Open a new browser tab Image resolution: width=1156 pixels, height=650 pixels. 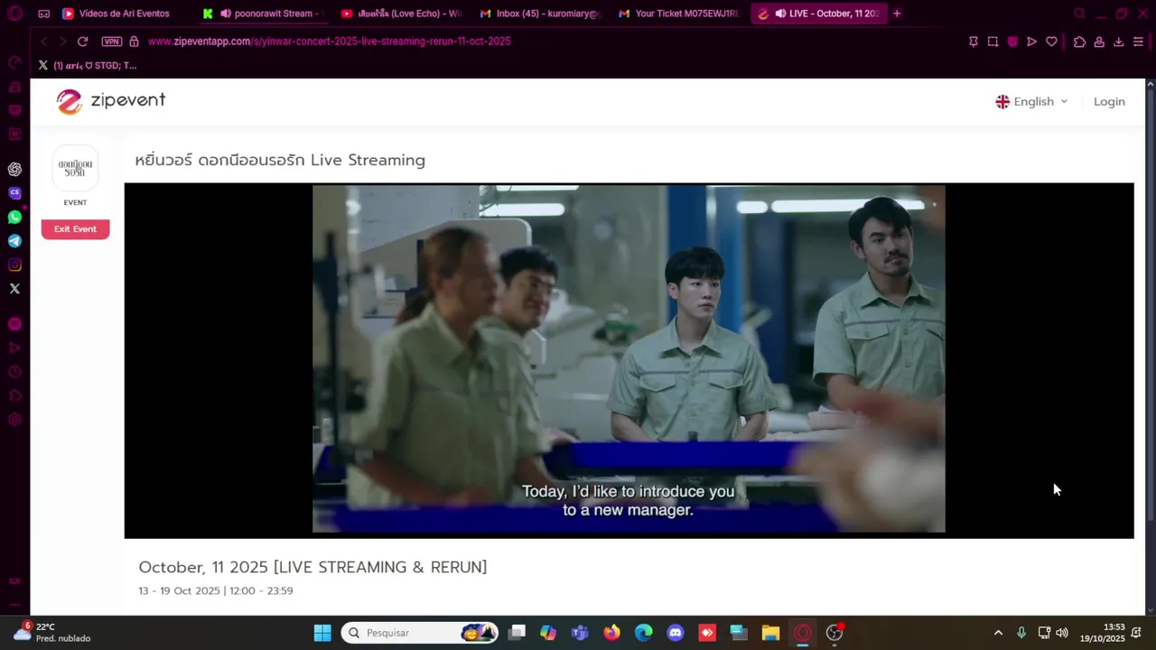point(897,14)
